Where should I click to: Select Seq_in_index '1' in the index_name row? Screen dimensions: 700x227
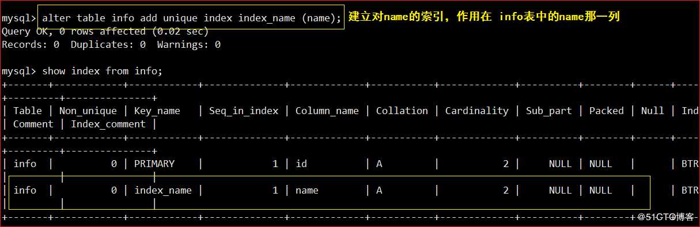coord(275,190)
